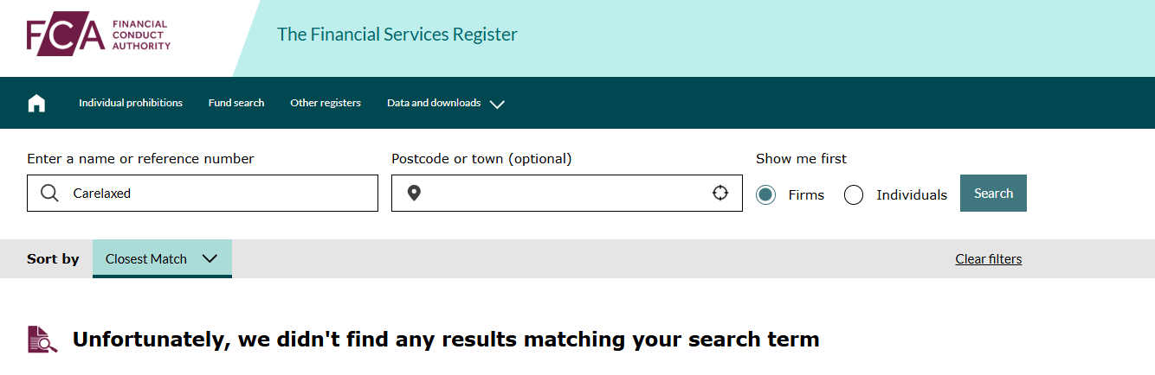
Task: Open Individual prohibitions menu item
Action: click(x=131, y=103)
